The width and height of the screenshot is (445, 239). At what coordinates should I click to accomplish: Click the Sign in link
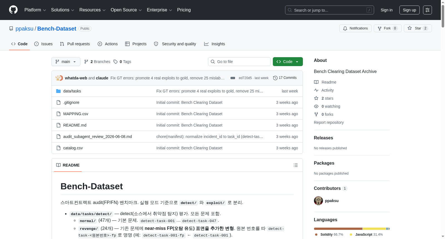387,10
